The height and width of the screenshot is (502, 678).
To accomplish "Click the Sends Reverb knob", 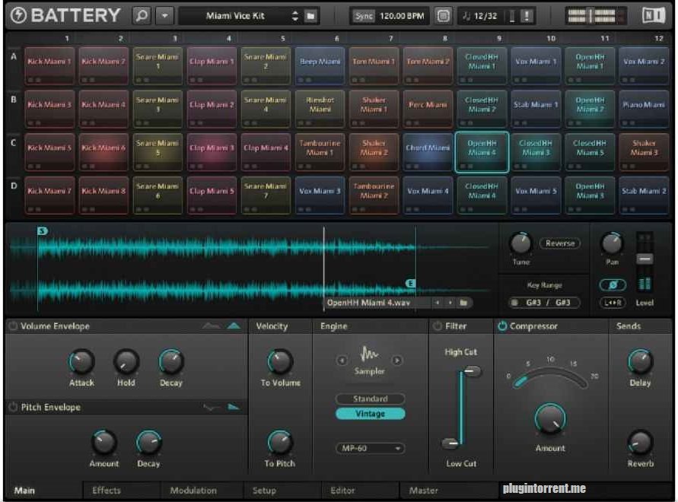I will [x=641, y=443].
